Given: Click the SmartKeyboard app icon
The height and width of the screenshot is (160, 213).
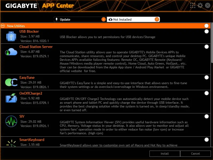Looking at the screenshot, I should pos(11,143).
